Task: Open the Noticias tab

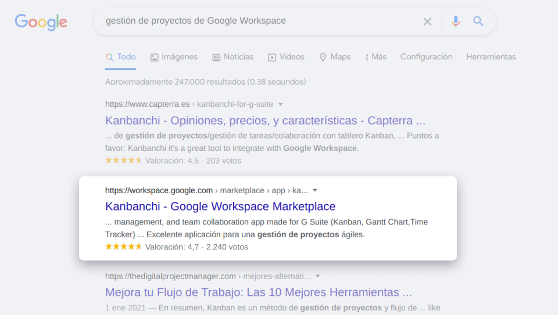Action: click(233, 57)
